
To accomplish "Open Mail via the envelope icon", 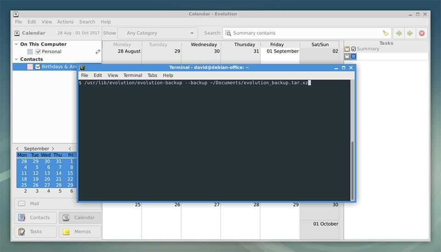I will pyautogui.click(x=22, y=203).
